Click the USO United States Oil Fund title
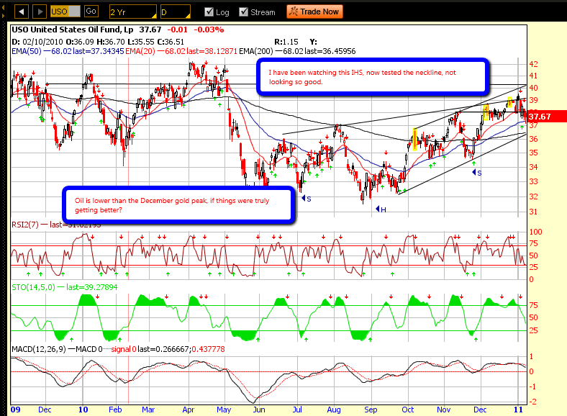The height and width of the screenshot is (416, 567). (73, 30)
